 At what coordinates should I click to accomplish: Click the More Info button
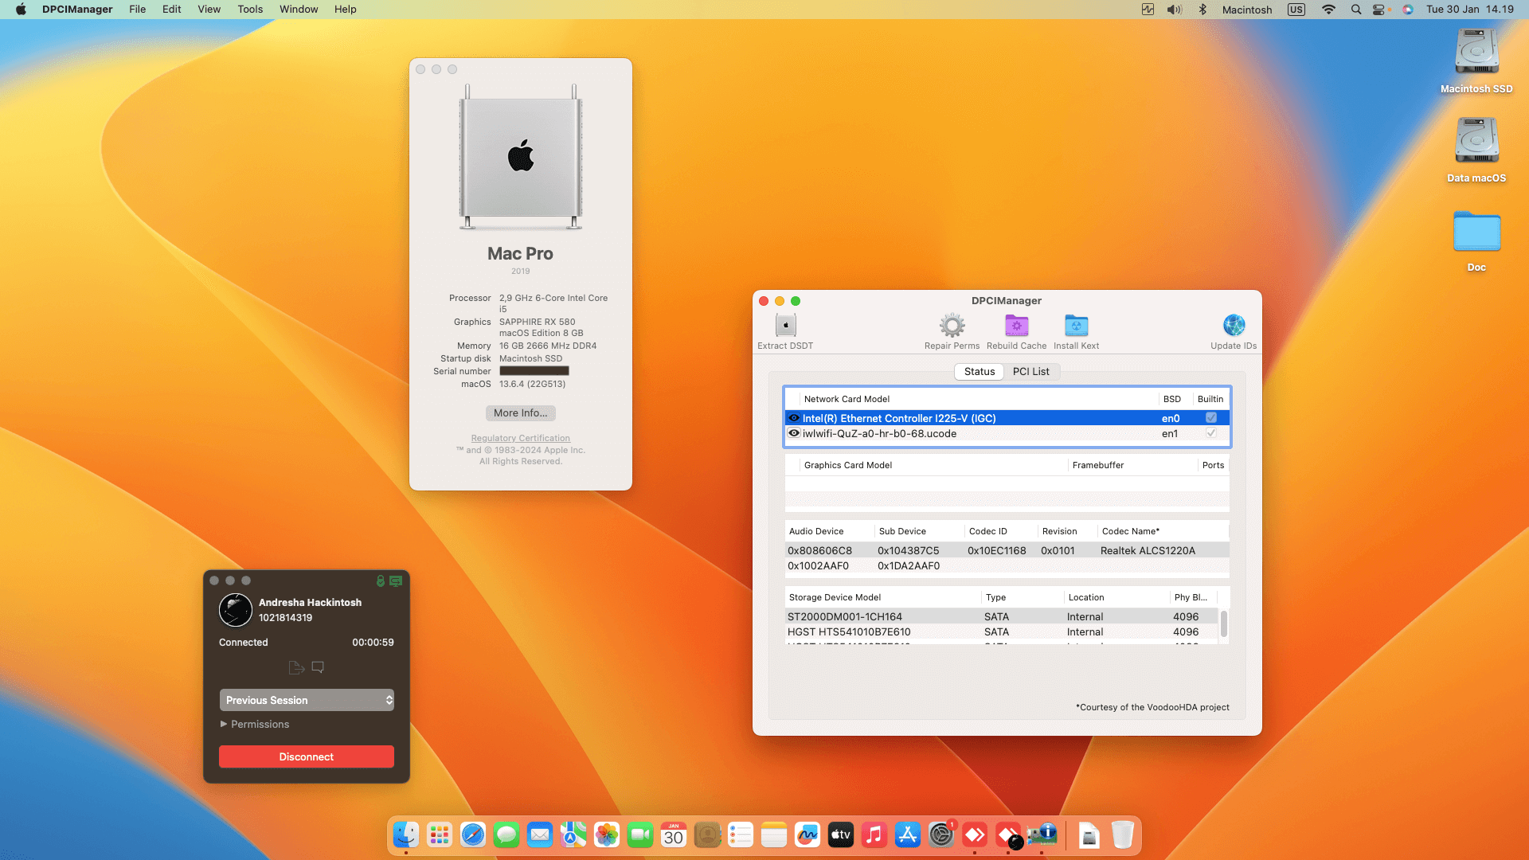(x=520, y=412)
